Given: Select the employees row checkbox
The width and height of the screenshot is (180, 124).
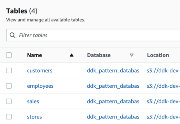Looking at the screenshot, I should coord(9,86).
